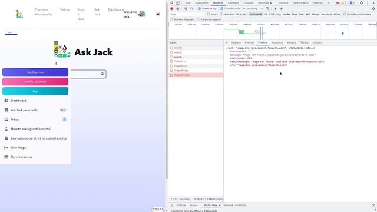Enable the Hide data URLs checkbox

point(221,14)
